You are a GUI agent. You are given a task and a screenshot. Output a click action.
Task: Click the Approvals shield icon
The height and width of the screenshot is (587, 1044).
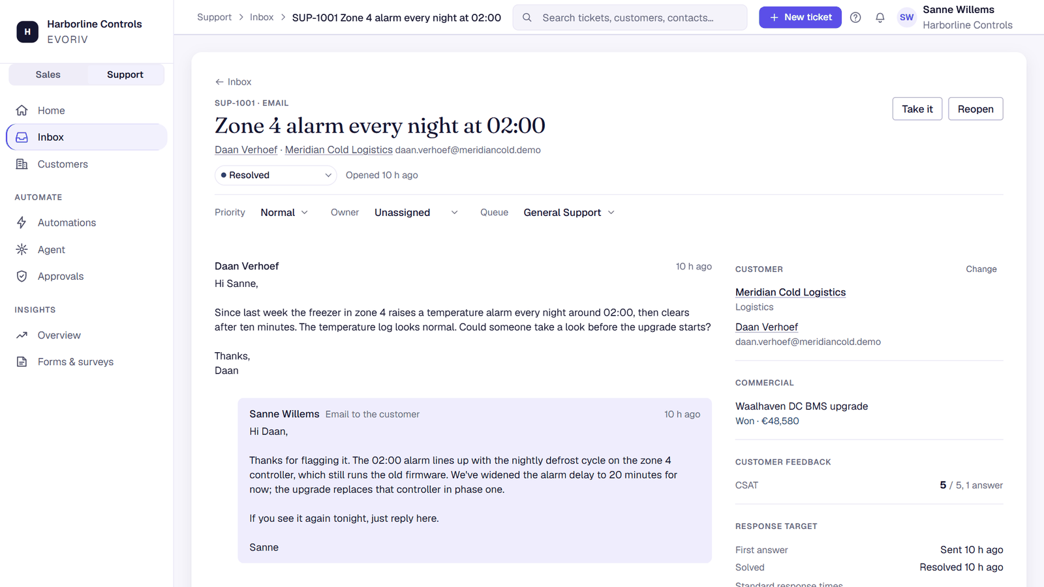pos(22,277)
